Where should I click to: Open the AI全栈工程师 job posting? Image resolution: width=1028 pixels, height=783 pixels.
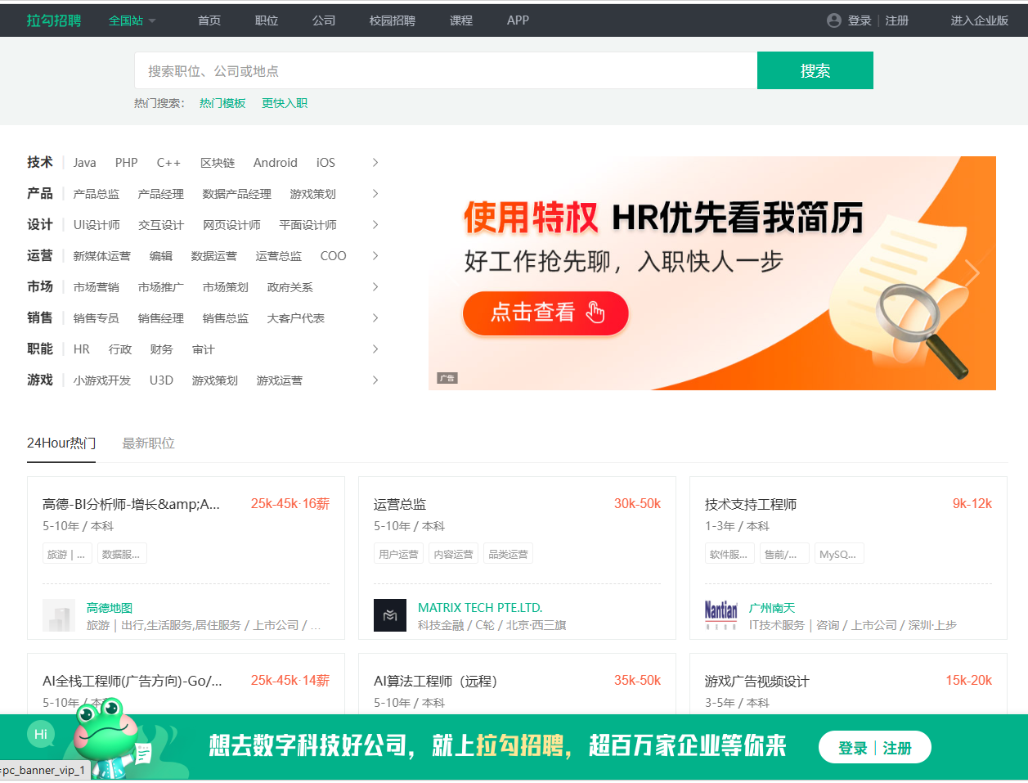pos(132,681)
